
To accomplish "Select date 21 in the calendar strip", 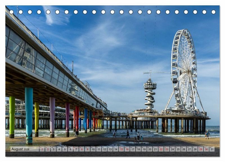I will coord(156,149).
